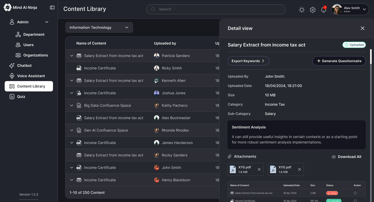Collapse the sidebar using the panel icon
374x202 pixels.
coord(52,8)
